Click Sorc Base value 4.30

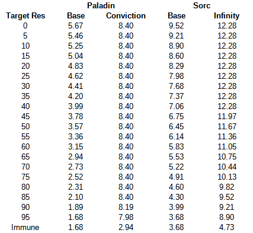177,197
